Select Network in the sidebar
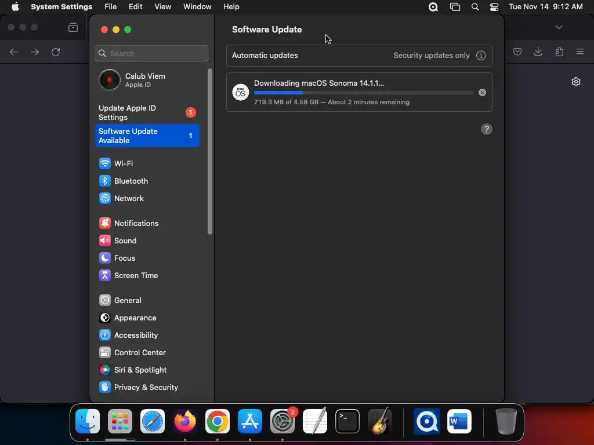The image size is (594, 445). tap(147, 198)
